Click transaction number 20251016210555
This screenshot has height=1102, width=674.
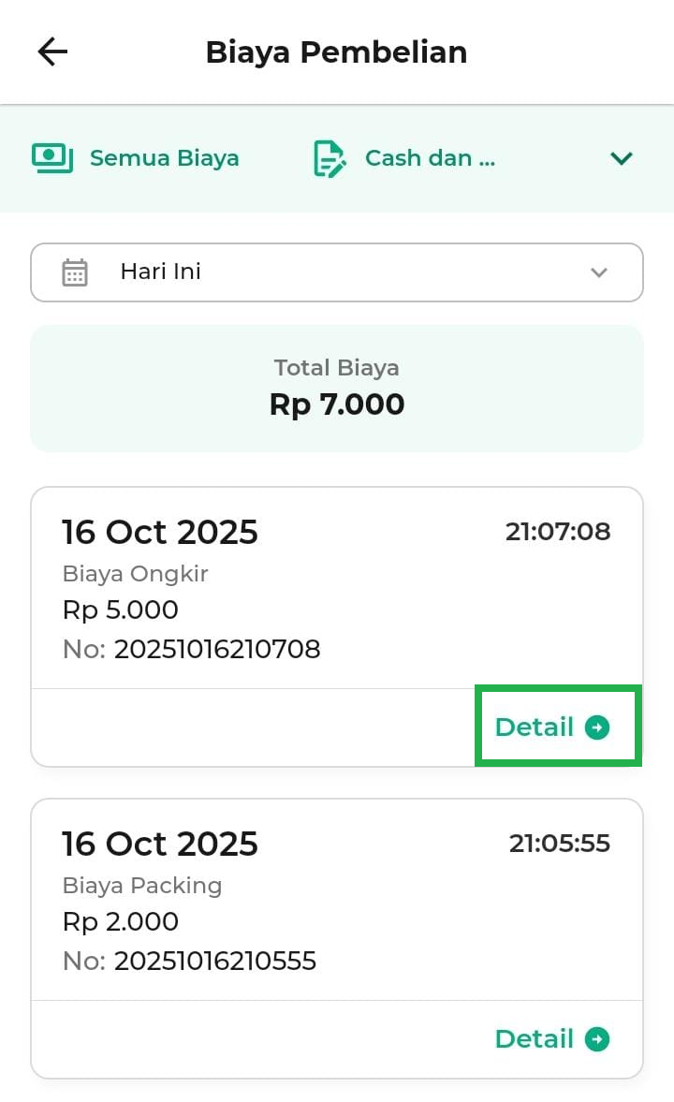tap(214, 961)
